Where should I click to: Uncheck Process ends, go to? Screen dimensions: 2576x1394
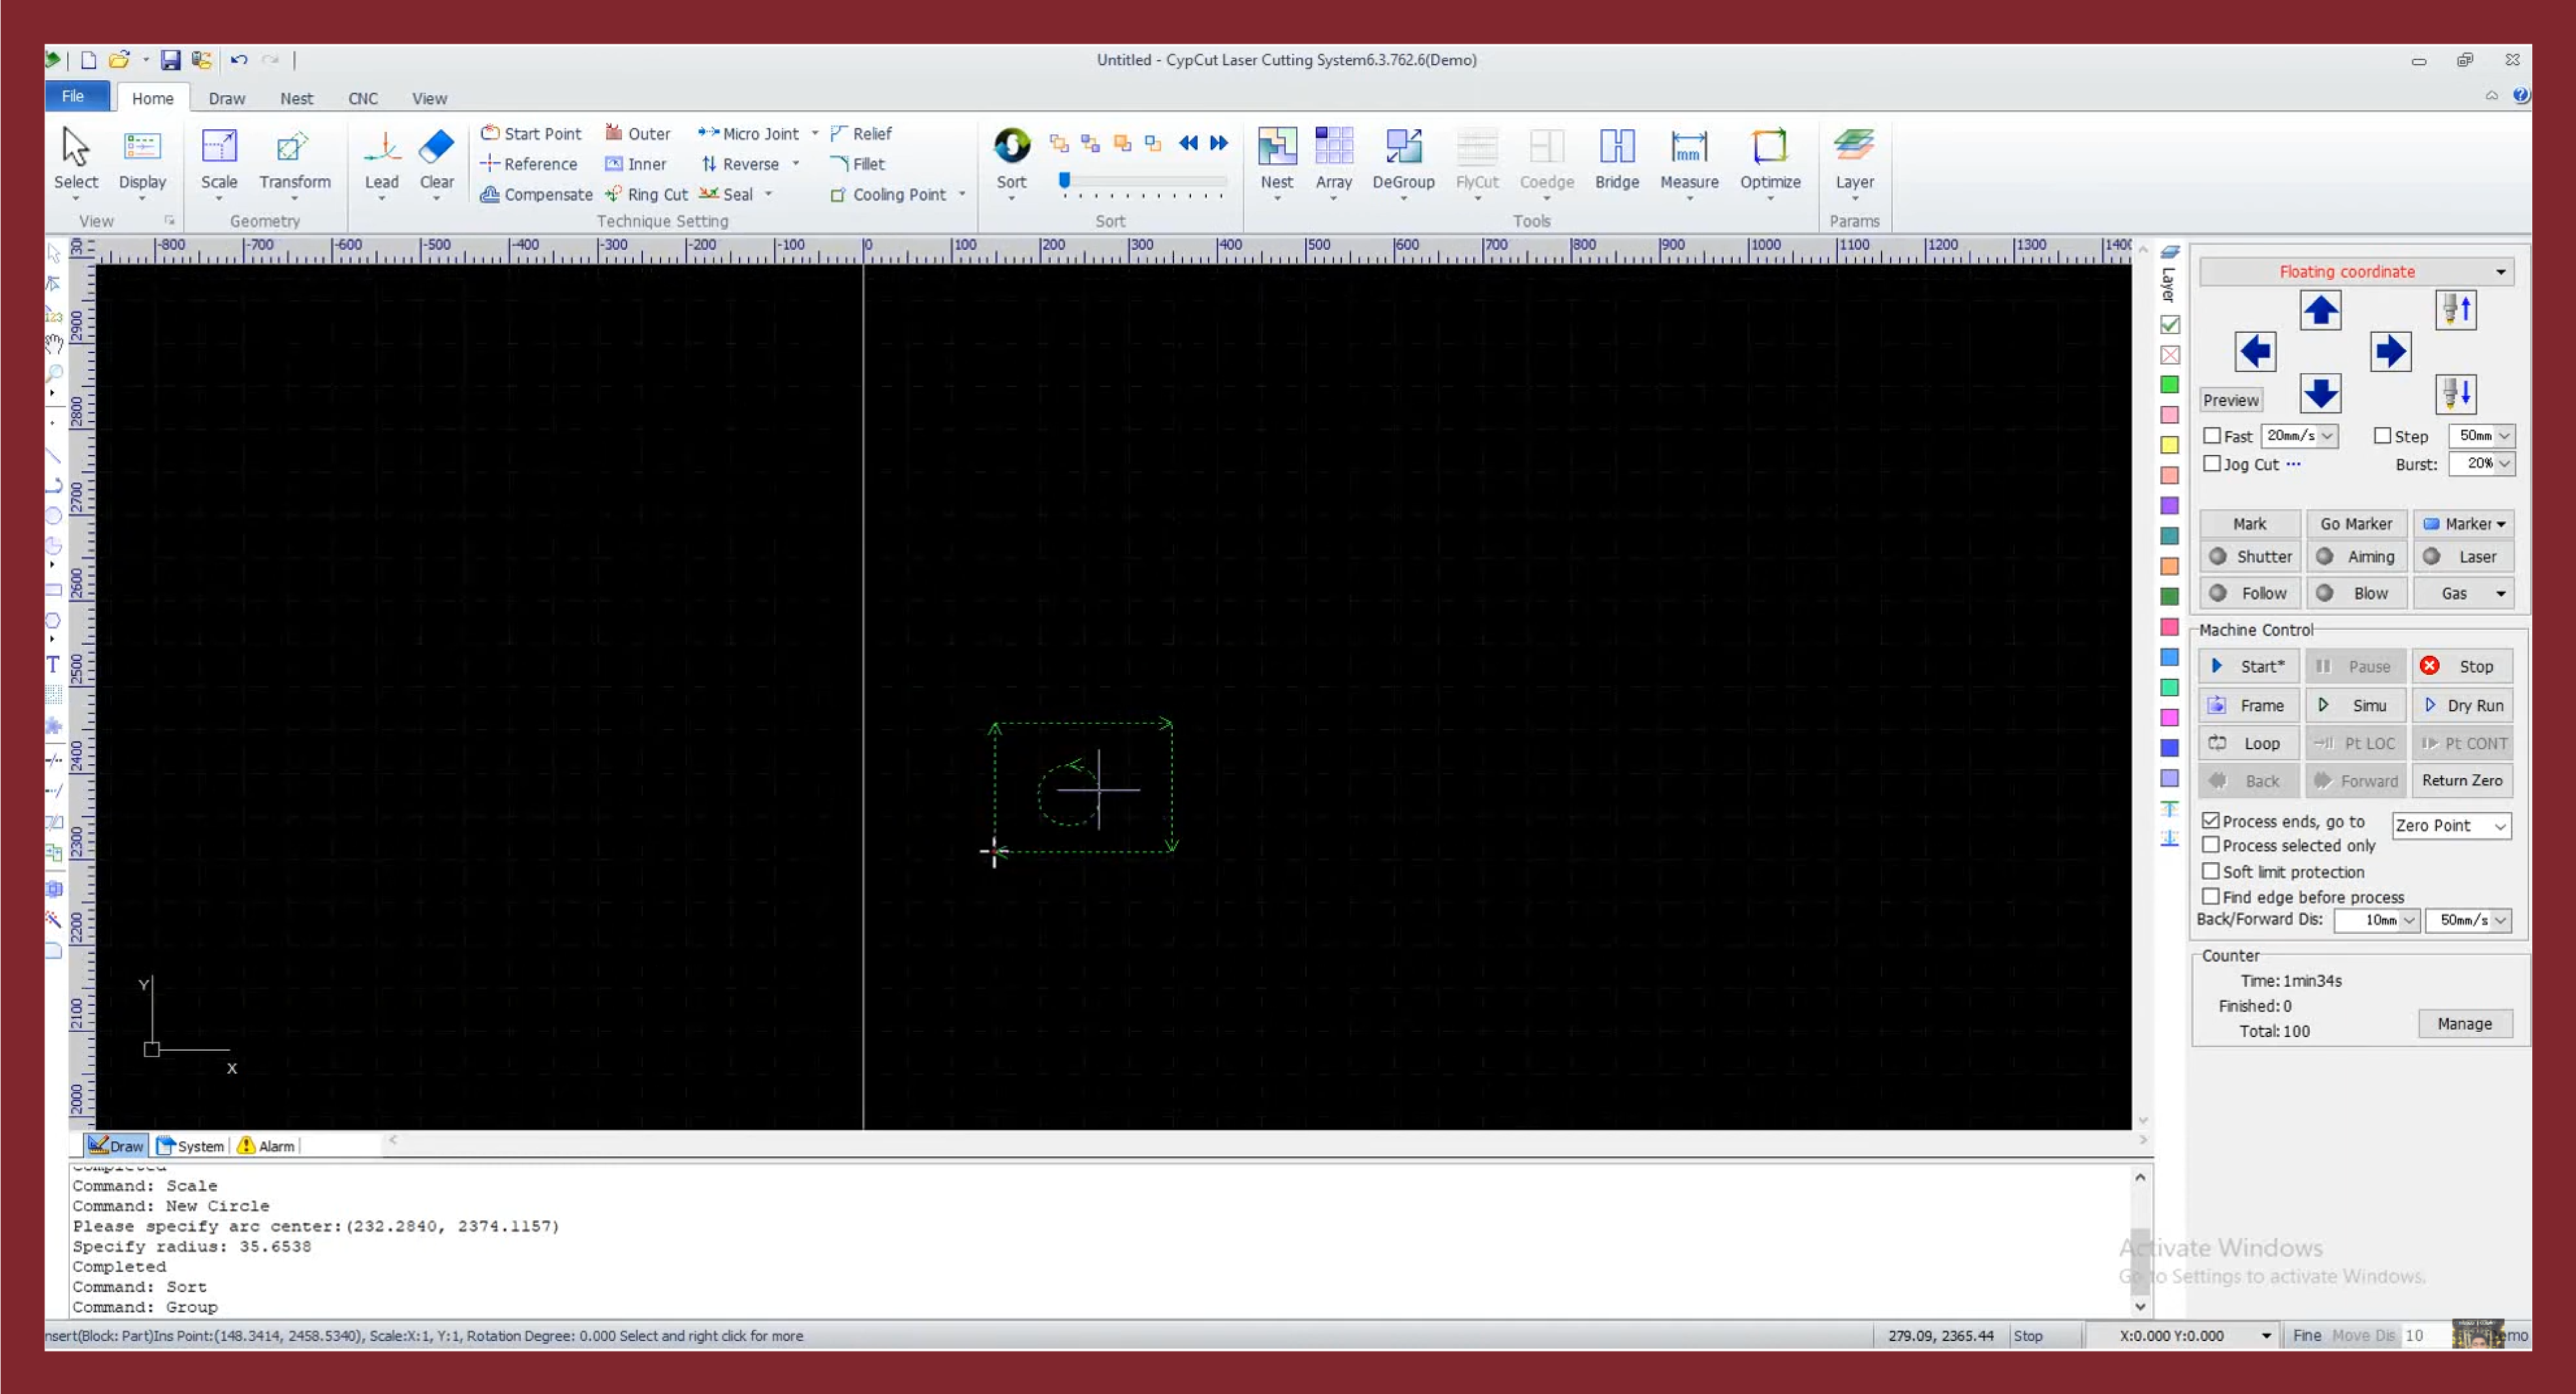(2211, 820)
